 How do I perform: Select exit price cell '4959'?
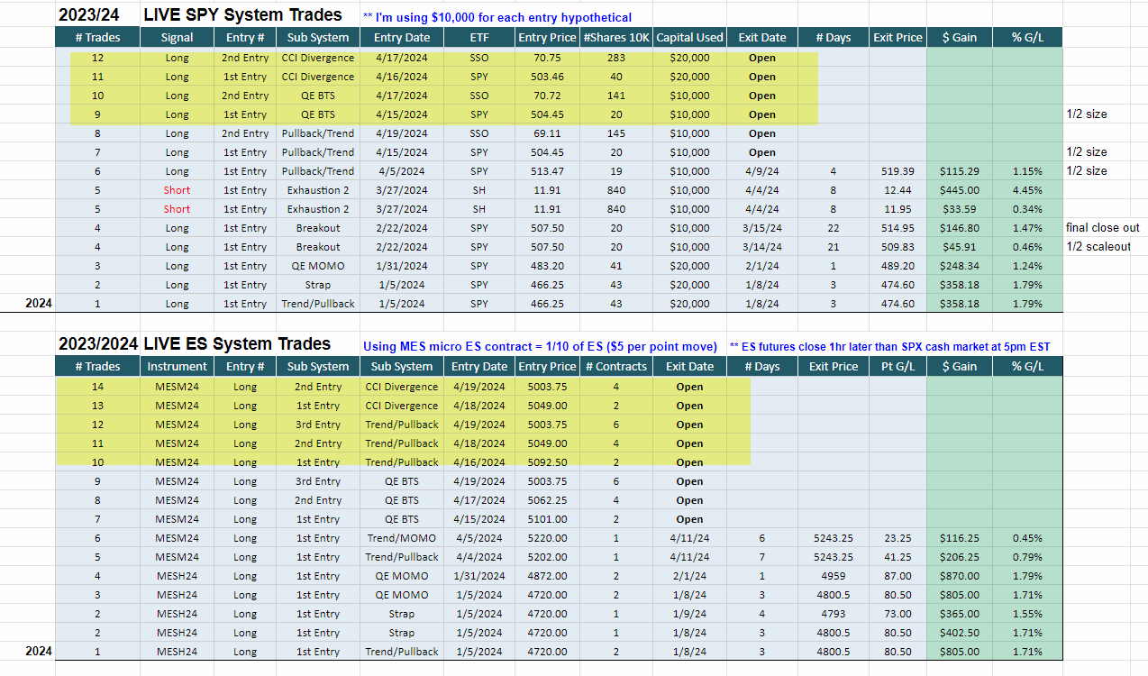[833, 576]
